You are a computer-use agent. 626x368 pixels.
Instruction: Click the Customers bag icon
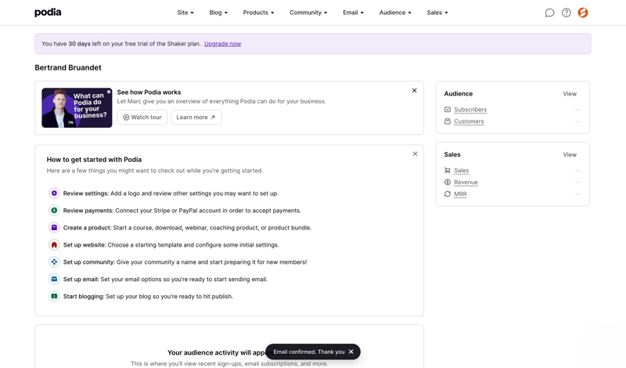click(447, 121)
